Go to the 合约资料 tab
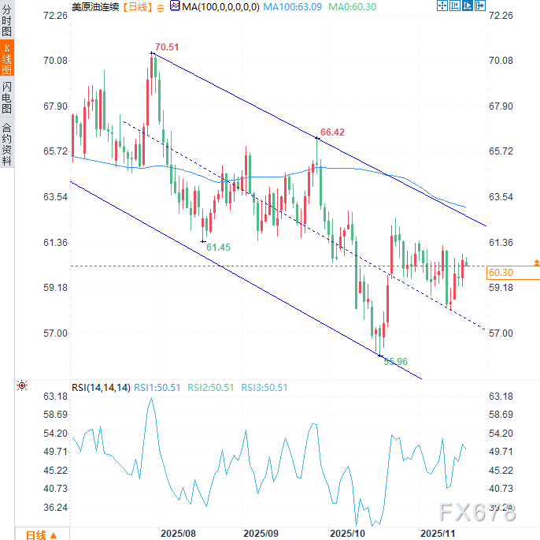 point(6,143)
